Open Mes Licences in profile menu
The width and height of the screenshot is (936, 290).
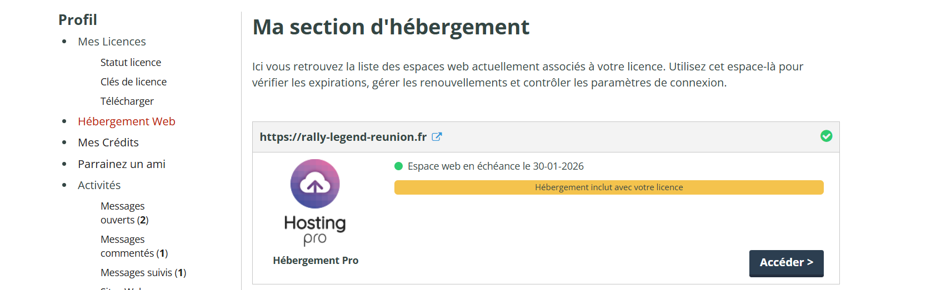112,42
